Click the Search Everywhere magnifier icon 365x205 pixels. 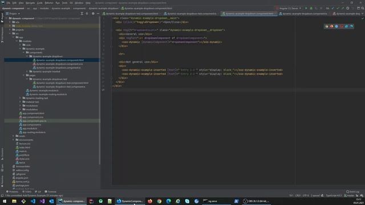click(363, 8)
